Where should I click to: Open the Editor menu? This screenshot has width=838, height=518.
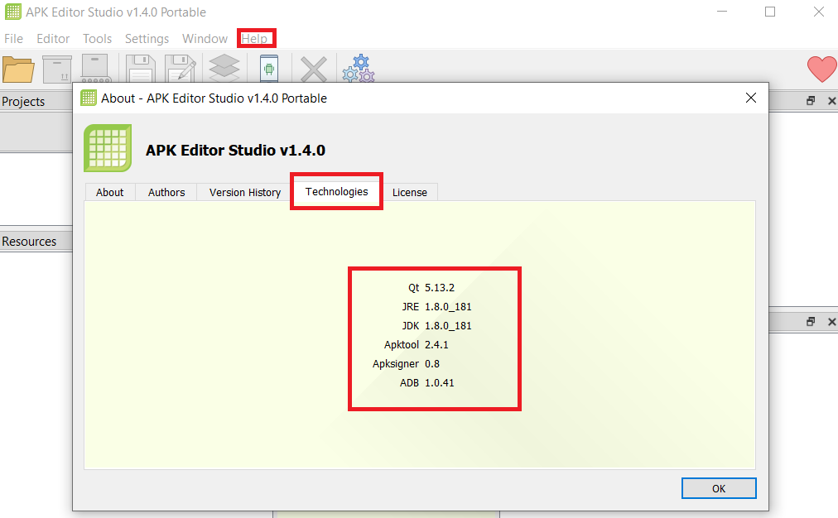click(53, 38)
